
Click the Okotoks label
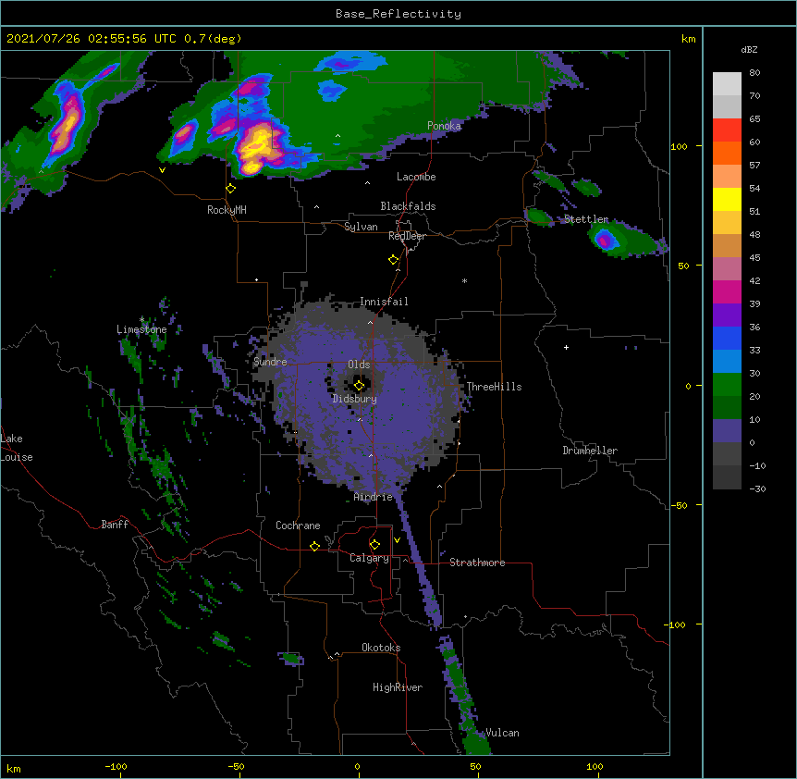pos(381,648)
